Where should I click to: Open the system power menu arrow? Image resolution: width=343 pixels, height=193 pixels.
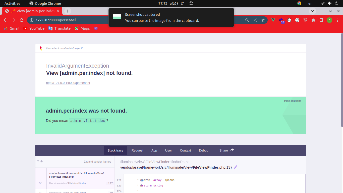pos(337,3)
